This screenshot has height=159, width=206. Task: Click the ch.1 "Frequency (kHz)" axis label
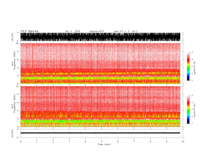[x=14, y=60]
